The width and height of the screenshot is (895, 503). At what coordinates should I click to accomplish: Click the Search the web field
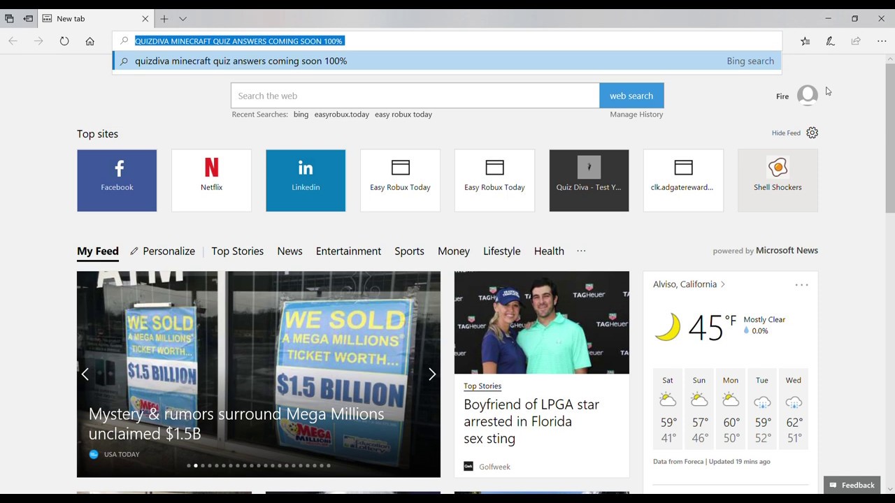pos(415,96)
